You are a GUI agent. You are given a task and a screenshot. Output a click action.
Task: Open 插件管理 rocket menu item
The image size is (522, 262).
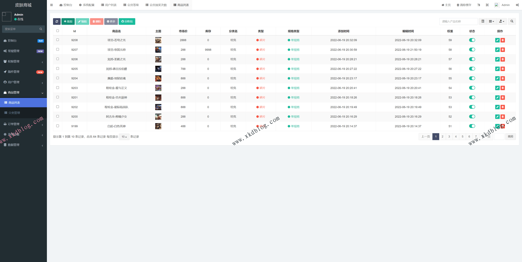point(23,72)
